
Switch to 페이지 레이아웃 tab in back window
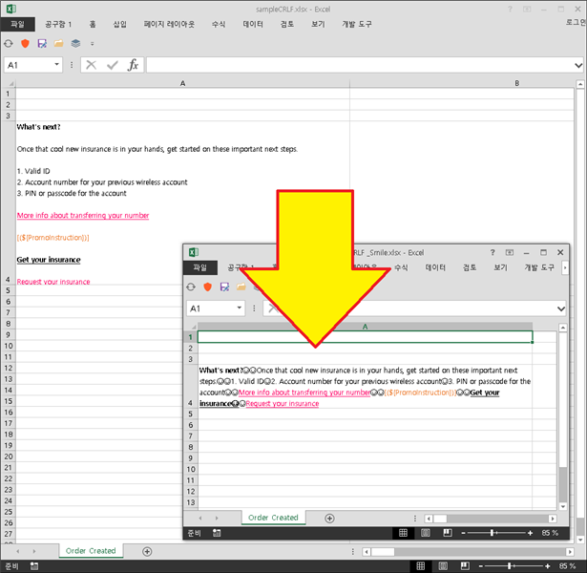(169, 24)
